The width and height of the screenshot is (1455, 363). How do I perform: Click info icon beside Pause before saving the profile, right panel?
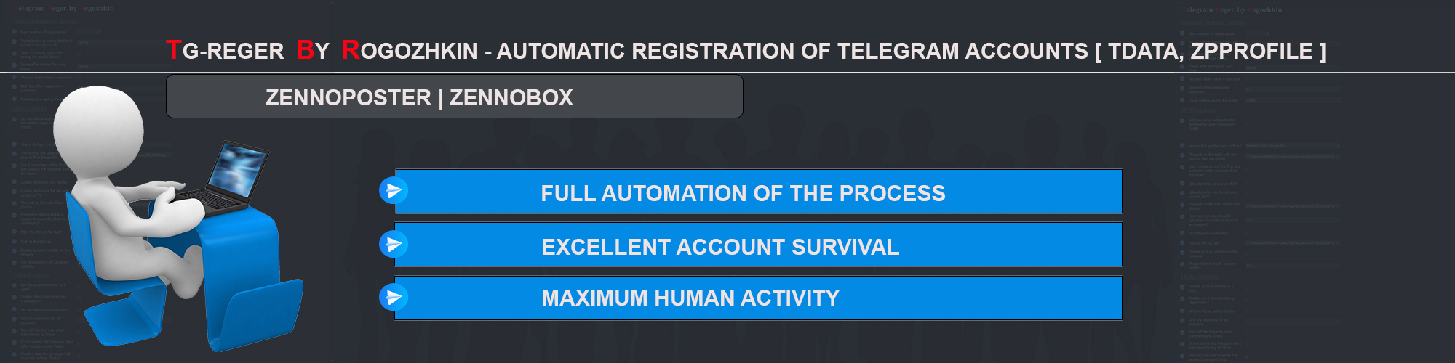tap(1182, 100)
